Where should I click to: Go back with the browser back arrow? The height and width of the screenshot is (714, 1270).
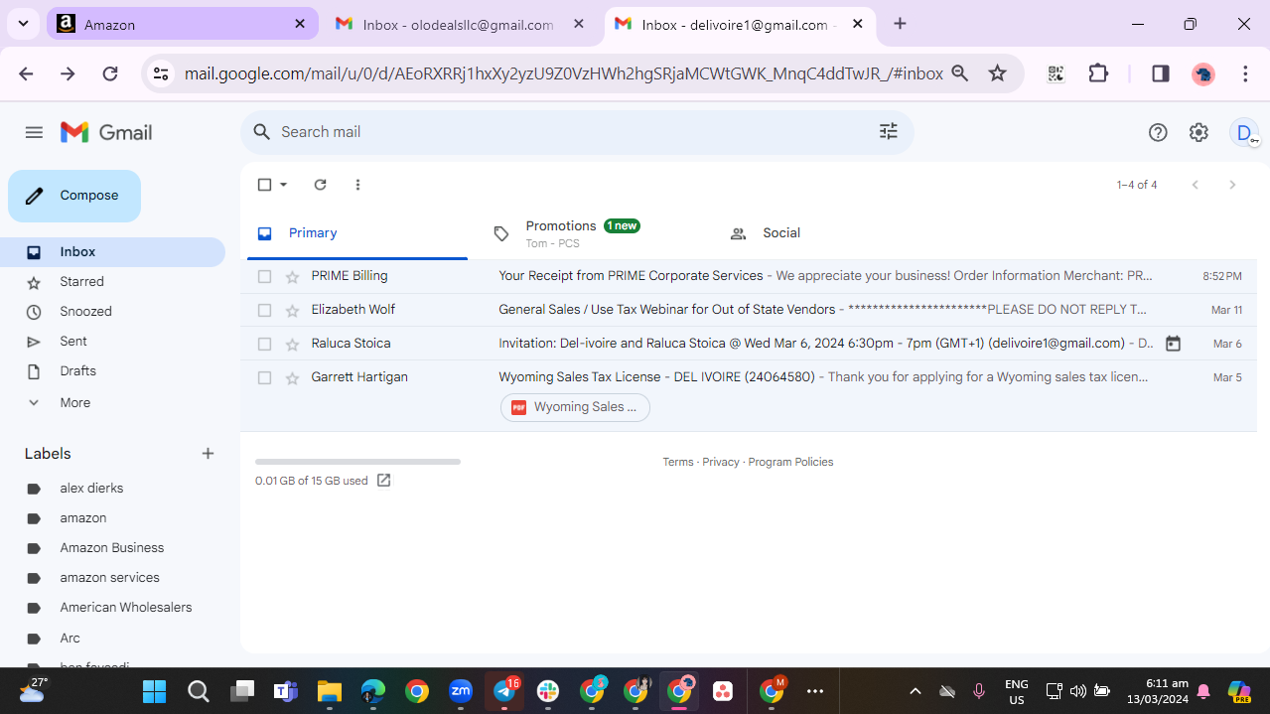click(x=26, y=73)
